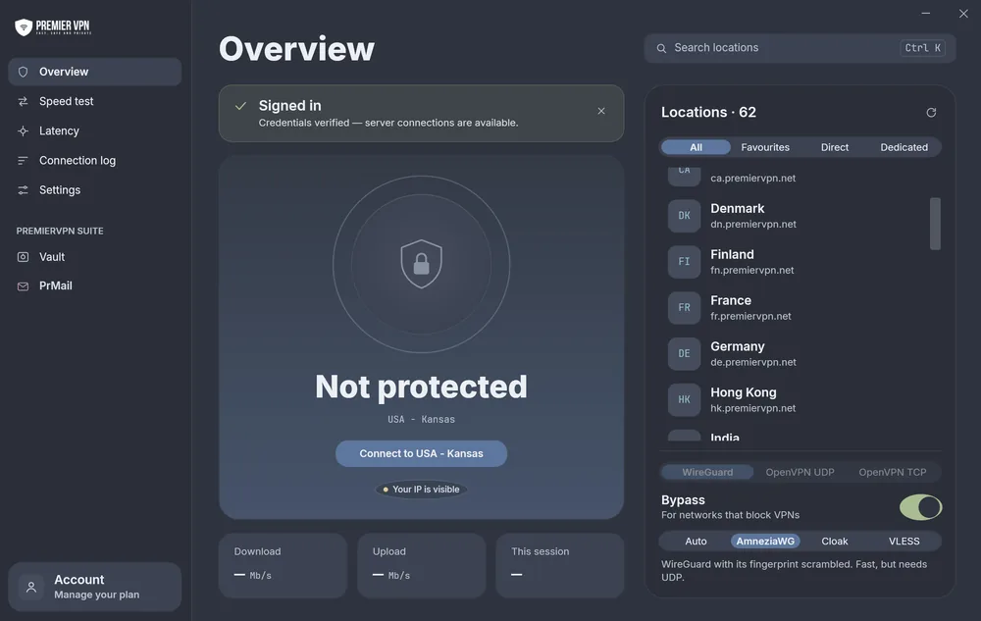Switch to Direct locations filter
The image size is (981, 621).
point(835,147)
